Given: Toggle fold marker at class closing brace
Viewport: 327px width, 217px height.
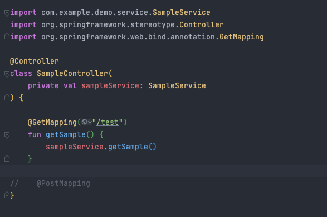Looking at the screenshot, I should (x=7, y=195).
